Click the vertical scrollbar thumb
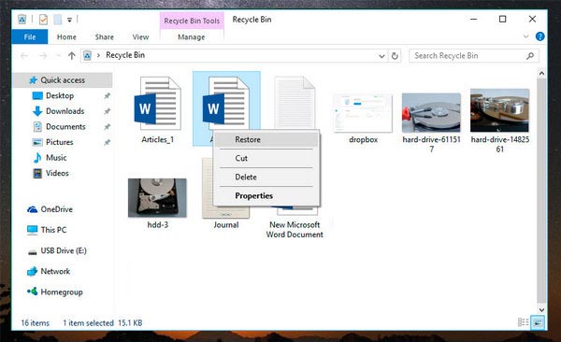The width and height of the screenshot is (561, 342). [541, 190]
